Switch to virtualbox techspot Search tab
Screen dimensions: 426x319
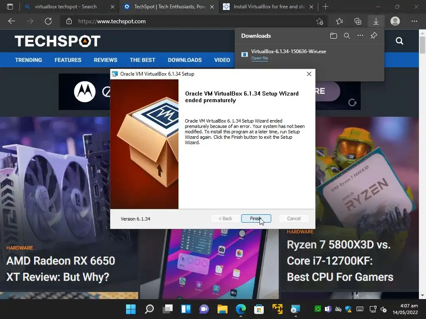65,7
